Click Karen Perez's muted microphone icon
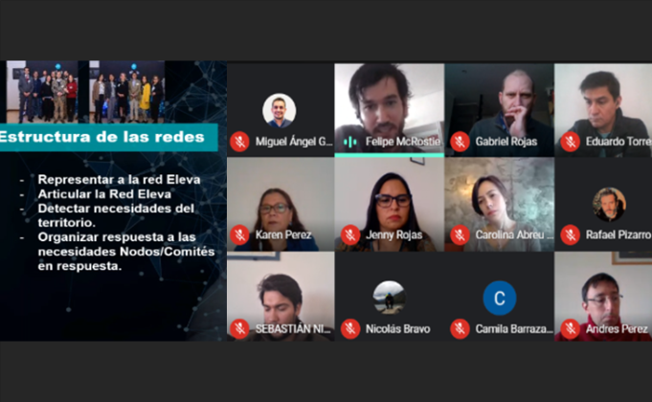Viewport: 652px width, 402px height. 240,234
